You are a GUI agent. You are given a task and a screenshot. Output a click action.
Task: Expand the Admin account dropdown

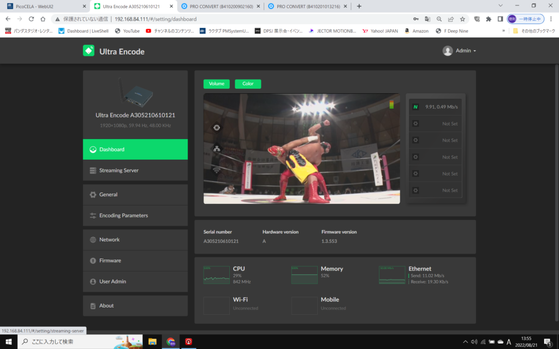[x=459, y=51]
